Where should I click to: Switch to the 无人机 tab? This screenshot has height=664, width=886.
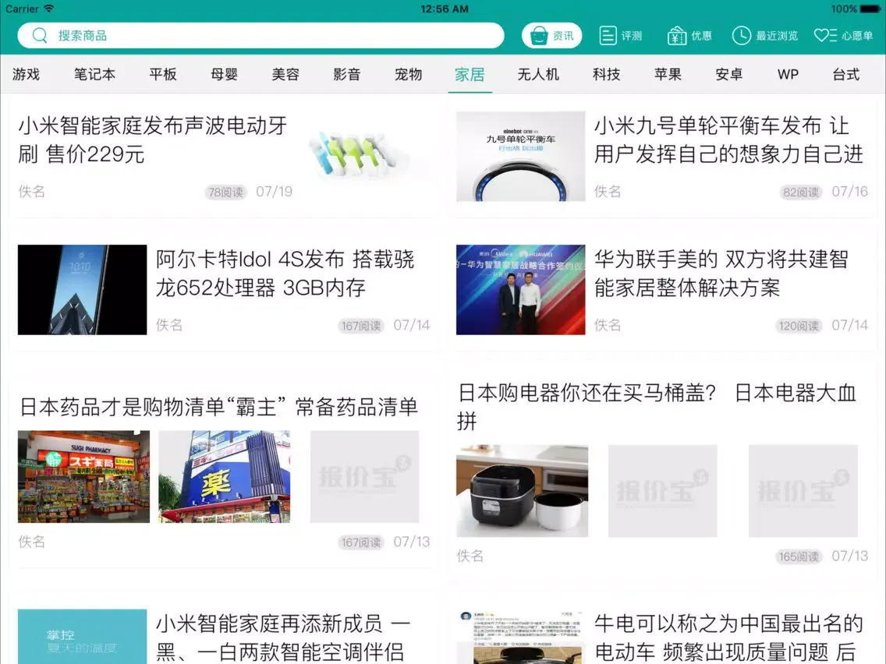click(x=538, y=74)
